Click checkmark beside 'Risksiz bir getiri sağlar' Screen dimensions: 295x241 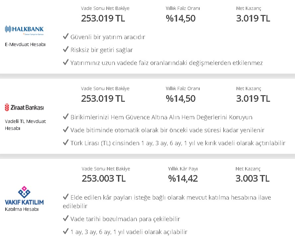(x=66, y=49)
